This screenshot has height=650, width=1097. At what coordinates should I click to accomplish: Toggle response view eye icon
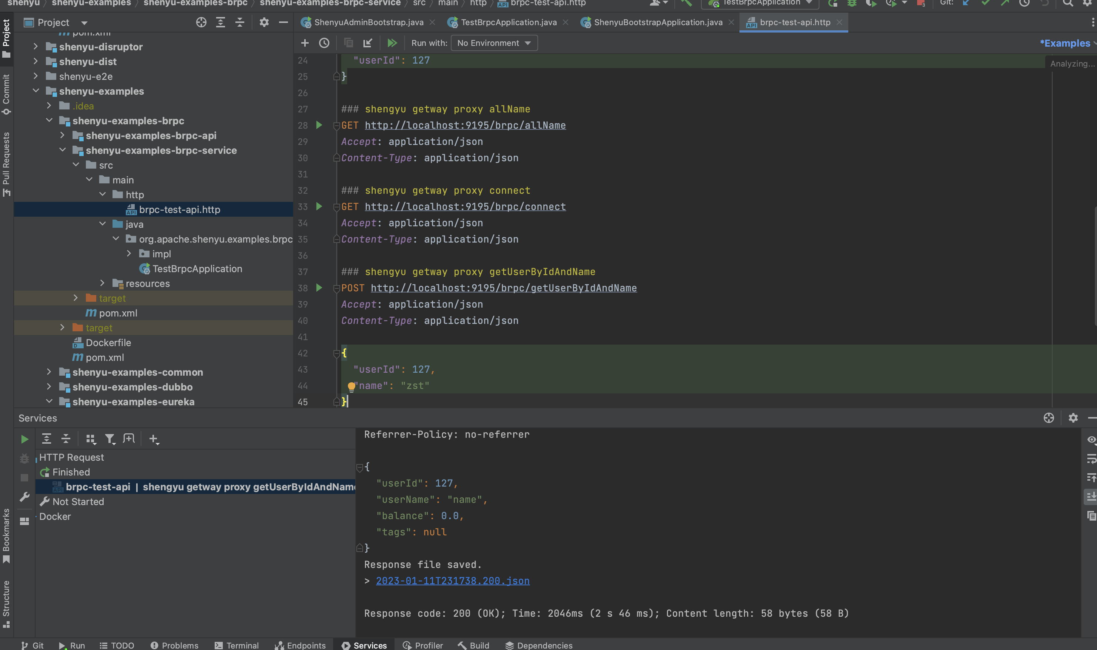[1091, 439]
